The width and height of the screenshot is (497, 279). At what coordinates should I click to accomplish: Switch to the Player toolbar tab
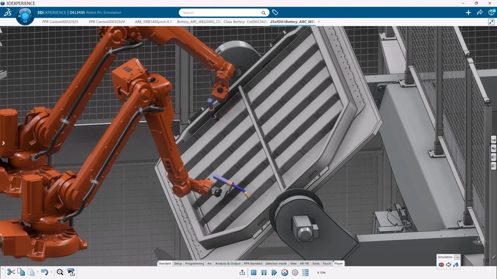pos(339,263)
